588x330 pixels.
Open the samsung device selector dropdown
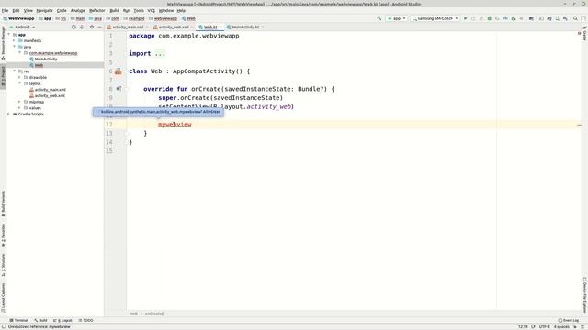[x=435, y=18]
